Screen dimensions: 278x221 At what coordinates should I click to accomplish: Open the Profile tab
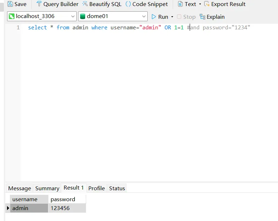point(96,188)
